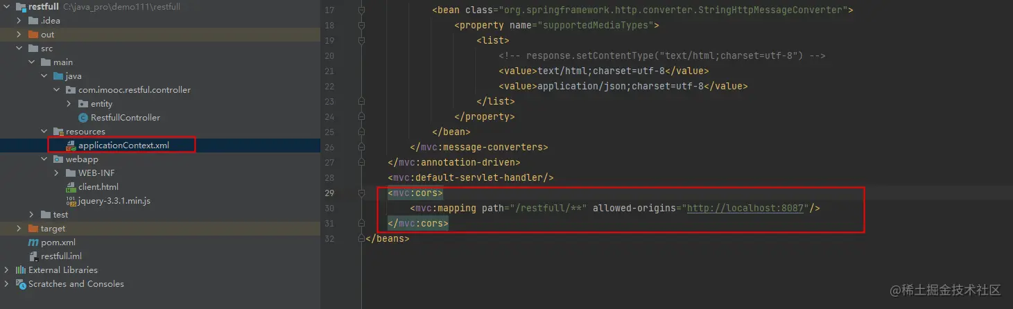Fold the list block at line 19
1013x309 pixels.
(361, 41)
